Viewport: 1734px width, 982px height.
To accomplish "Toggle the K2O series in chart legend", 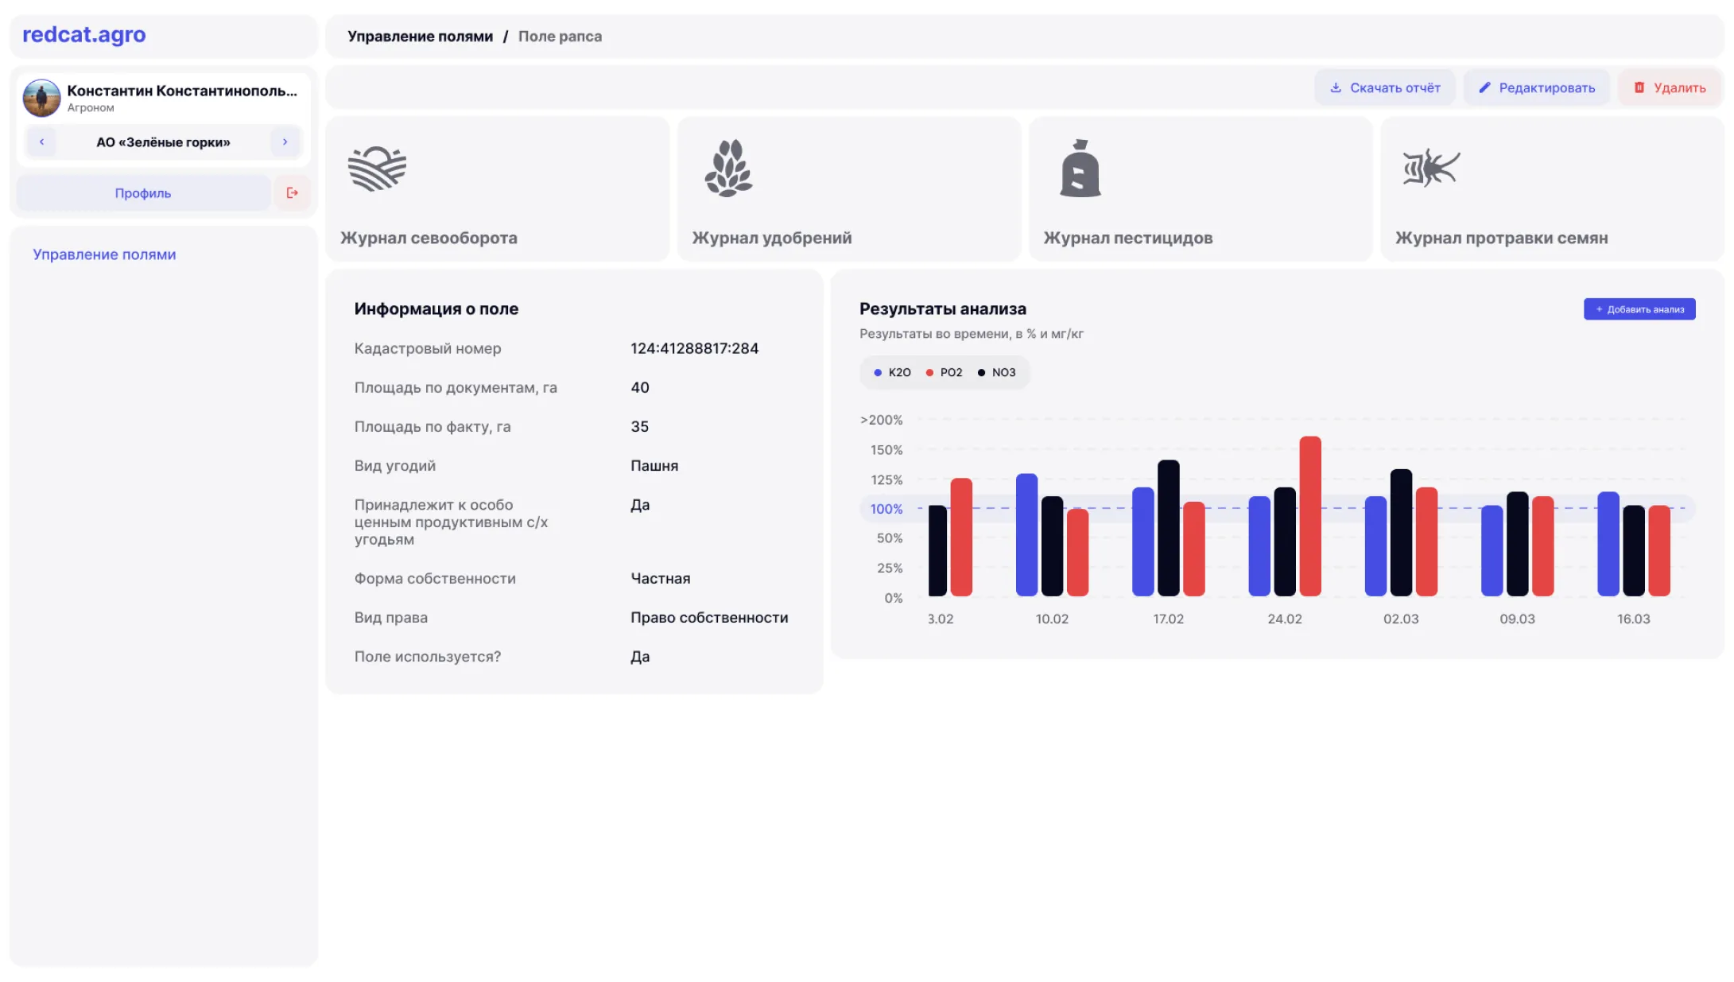I will [x=892, y=373].
